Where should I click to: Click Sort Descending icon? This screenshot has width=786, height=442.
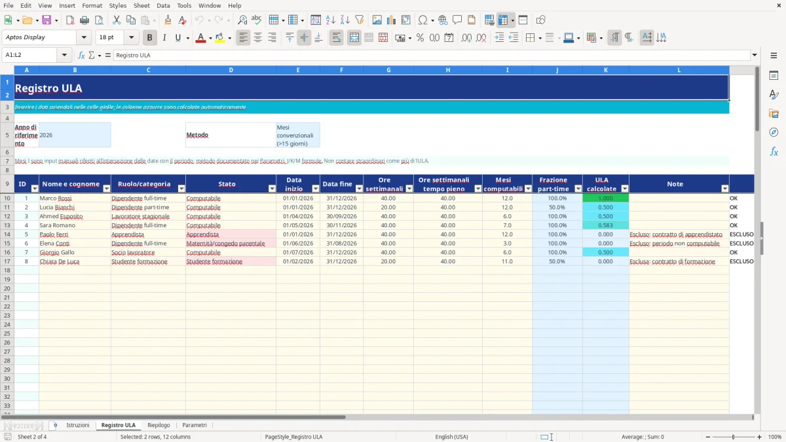click(345, 20)
